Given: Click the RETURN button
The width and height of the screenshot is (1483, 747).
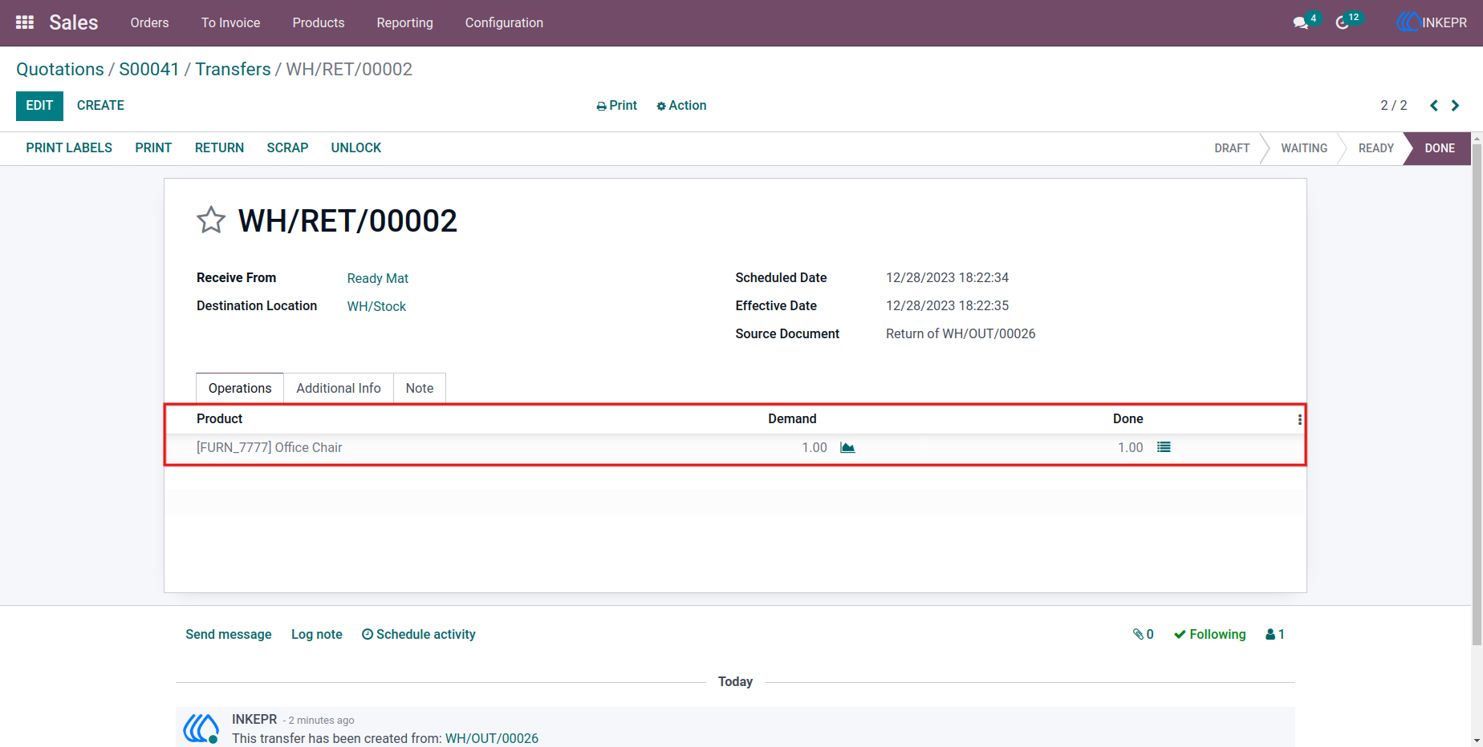Looking at the screenshot, I should click(x=219, y=148).
